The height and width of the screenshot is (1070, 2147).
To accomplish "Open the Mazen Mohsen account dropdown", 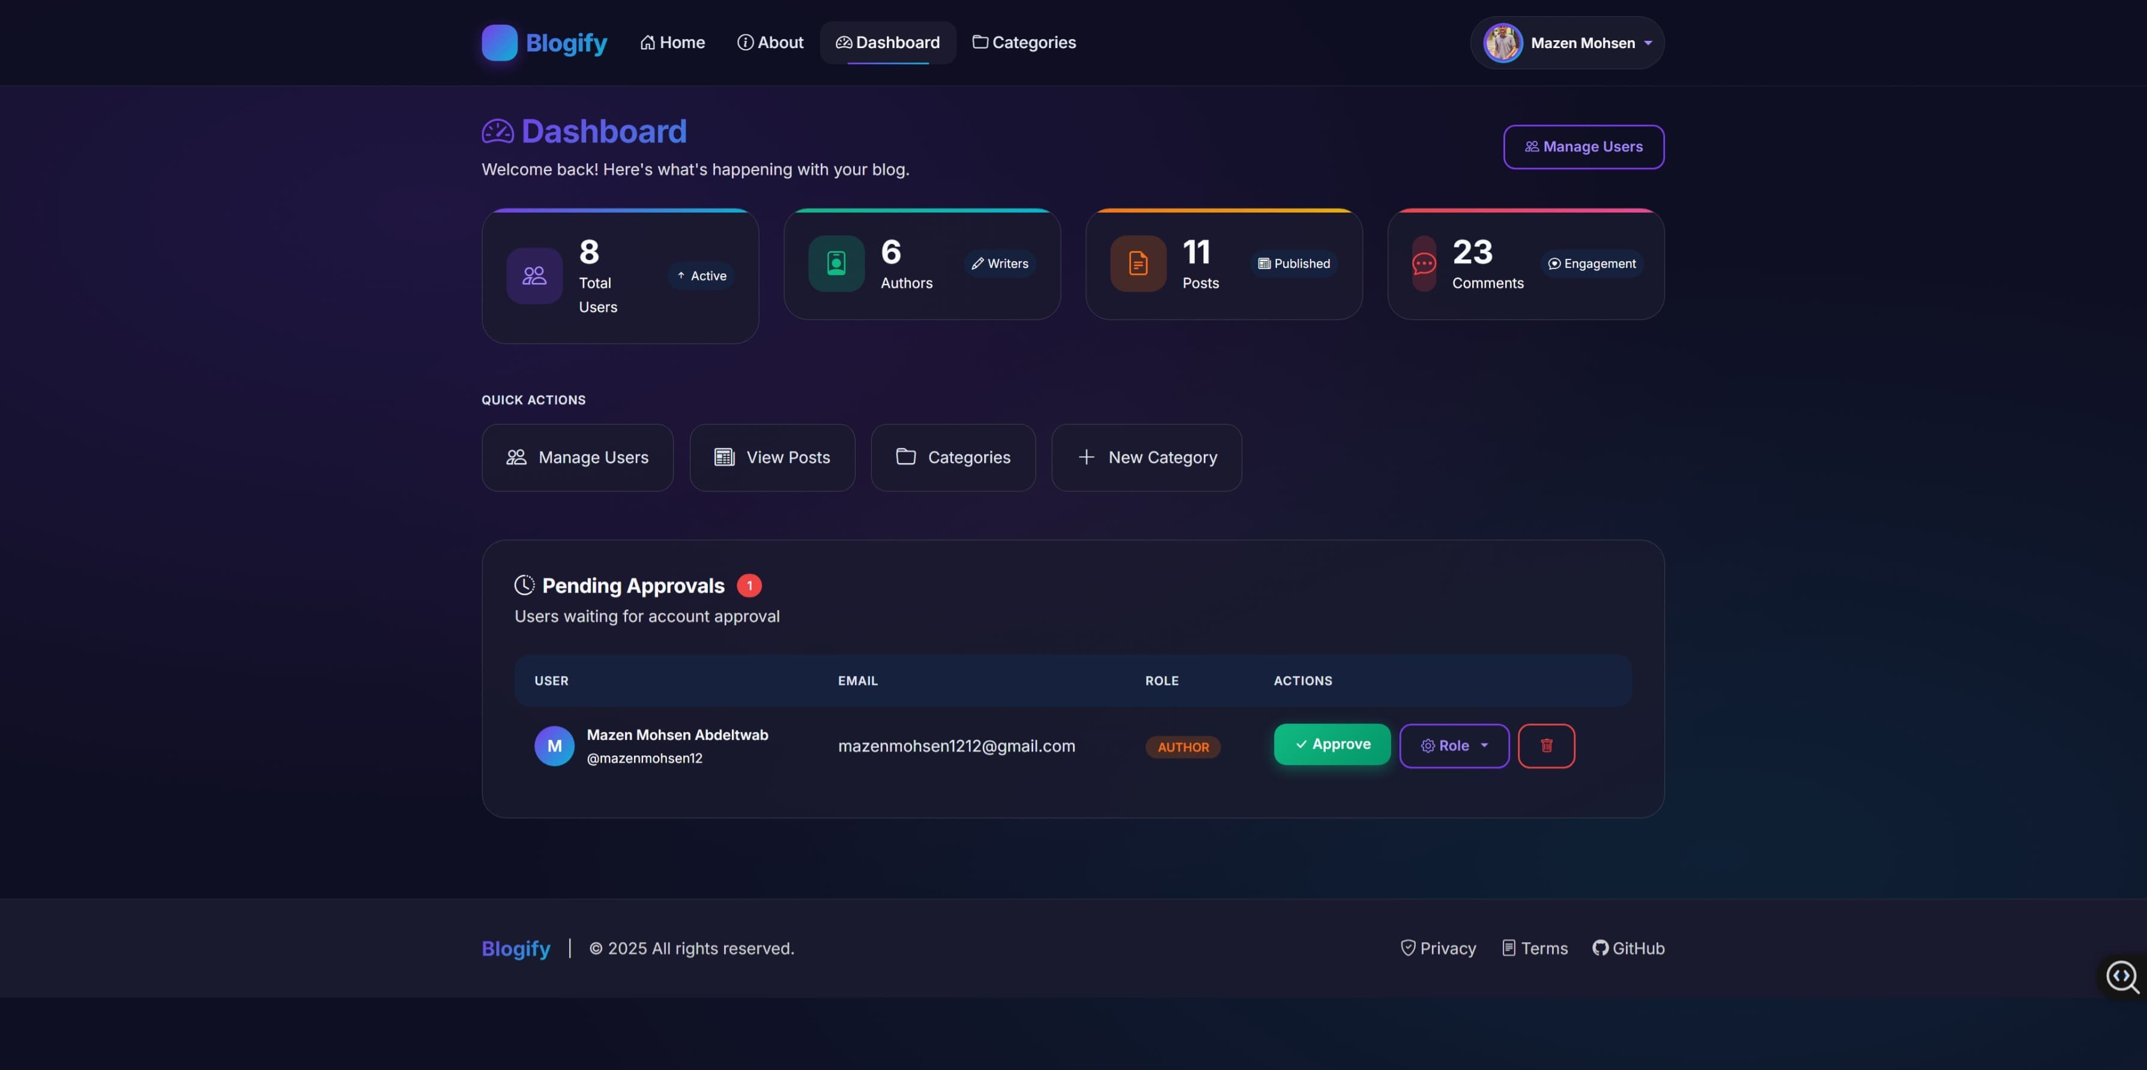I will tap(1567, 43).
